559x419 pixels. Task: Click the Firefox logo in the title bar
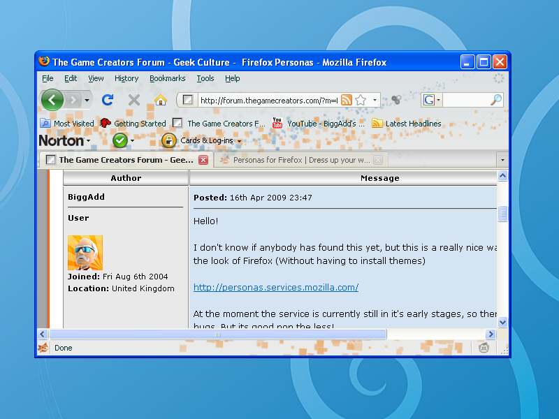tap(44, 61)
